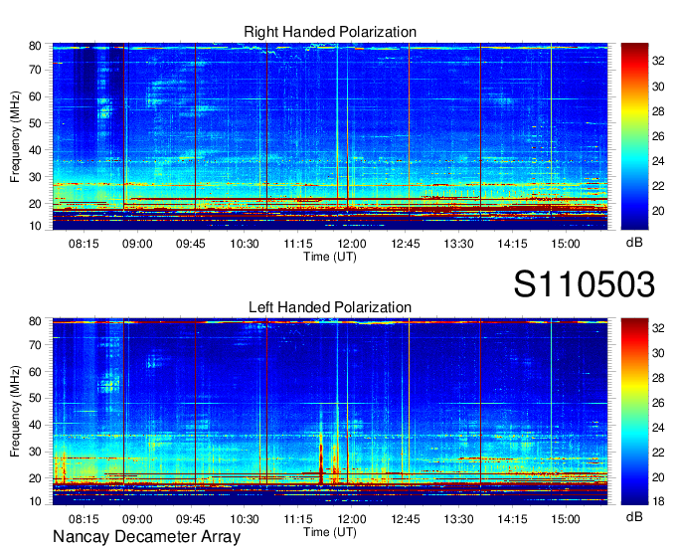Viewport: 676px width, 549px height.
Task: Click the 80 frequency tick of the right-handed plot
Action: pos(35,46)
